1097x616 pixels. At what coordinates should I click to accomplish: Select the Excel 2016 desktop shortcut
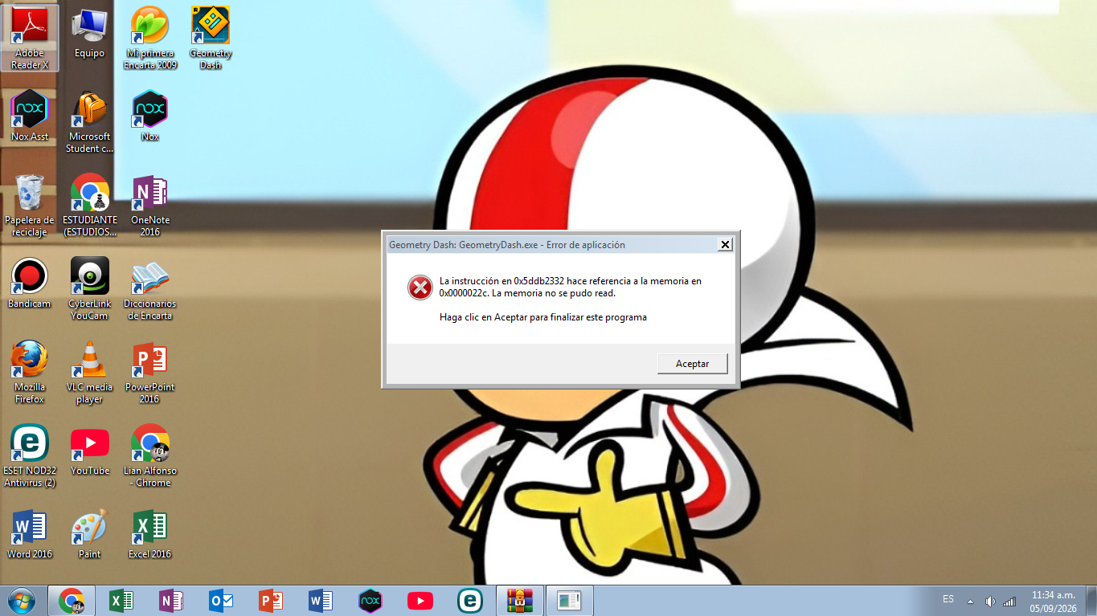pyautogui.click(x=150, y=534)
